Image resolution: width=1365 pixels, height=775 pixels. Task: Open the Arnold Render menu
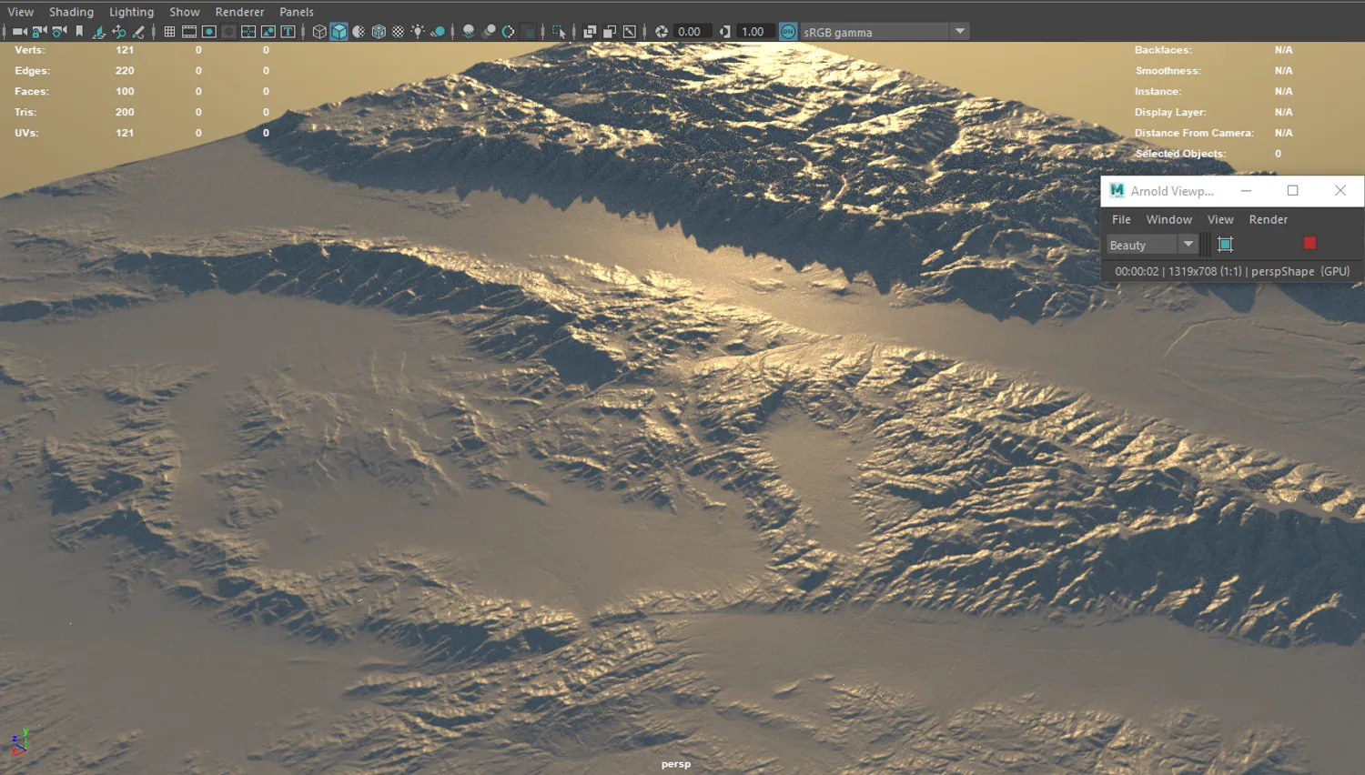click(x=1268, y=219)
